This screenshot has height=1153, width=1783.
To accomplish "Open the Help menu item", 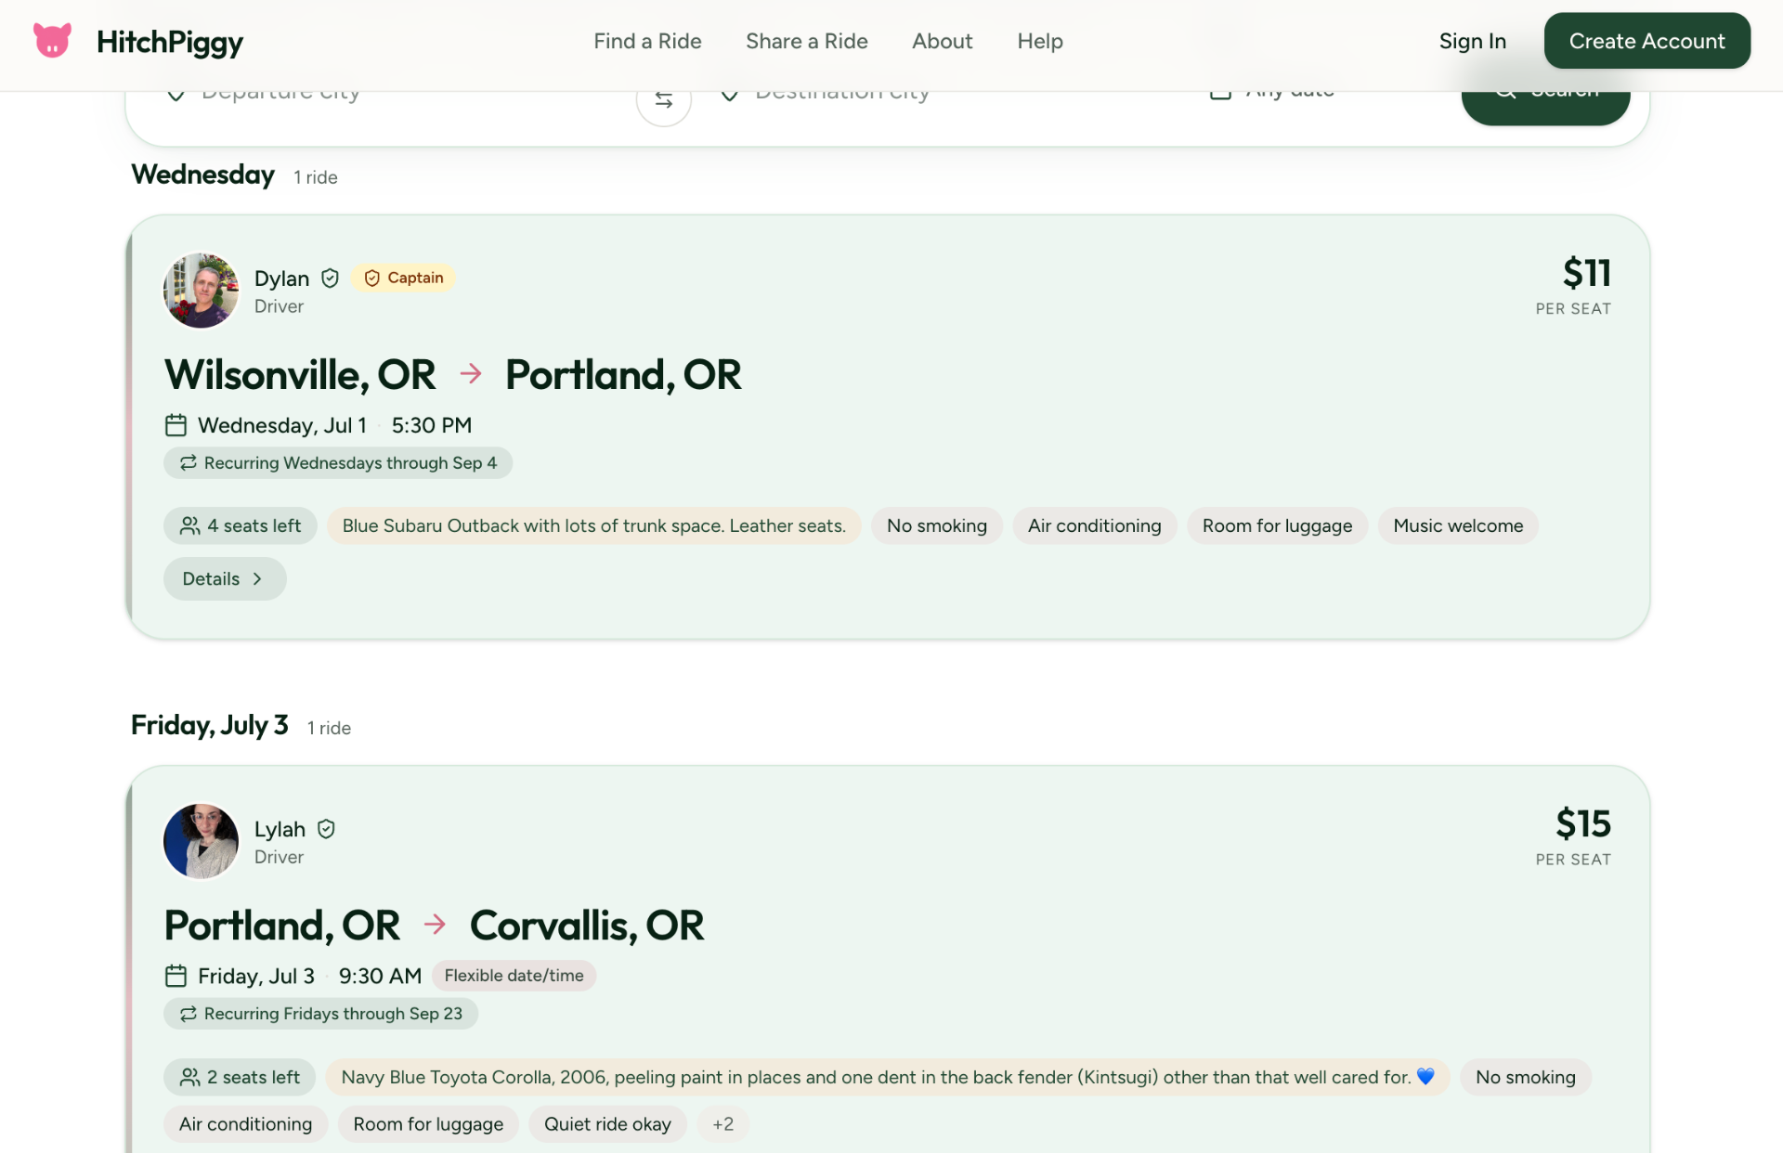I will point(1039,41).
